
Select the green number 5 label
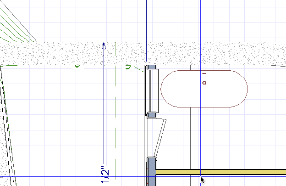[x=128, y=68]
